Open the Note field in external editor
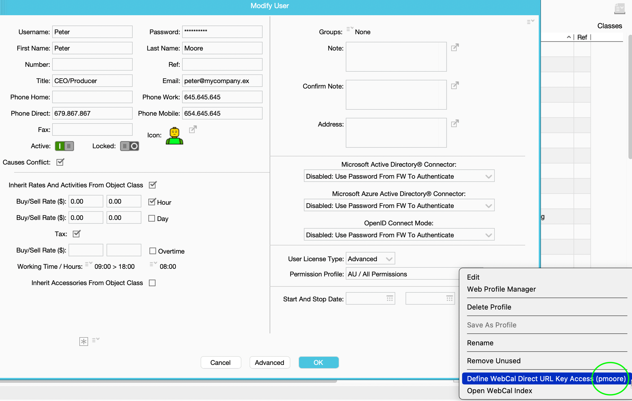 click(x=455, y=48)
